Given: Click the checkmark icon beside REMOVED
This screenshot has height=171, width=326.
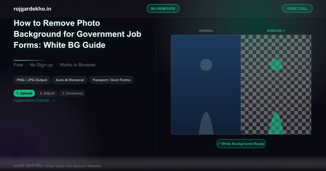Looking at the screenshot, I should [x=284, y=30].
